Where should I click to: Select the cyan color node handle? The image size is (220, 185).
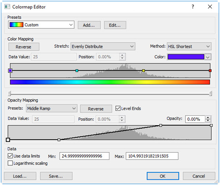point(77,71)
